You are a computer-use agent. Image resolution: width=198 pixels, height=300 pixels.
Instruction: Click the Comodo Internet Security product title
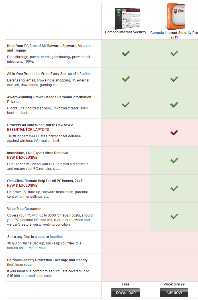(126, 32)
